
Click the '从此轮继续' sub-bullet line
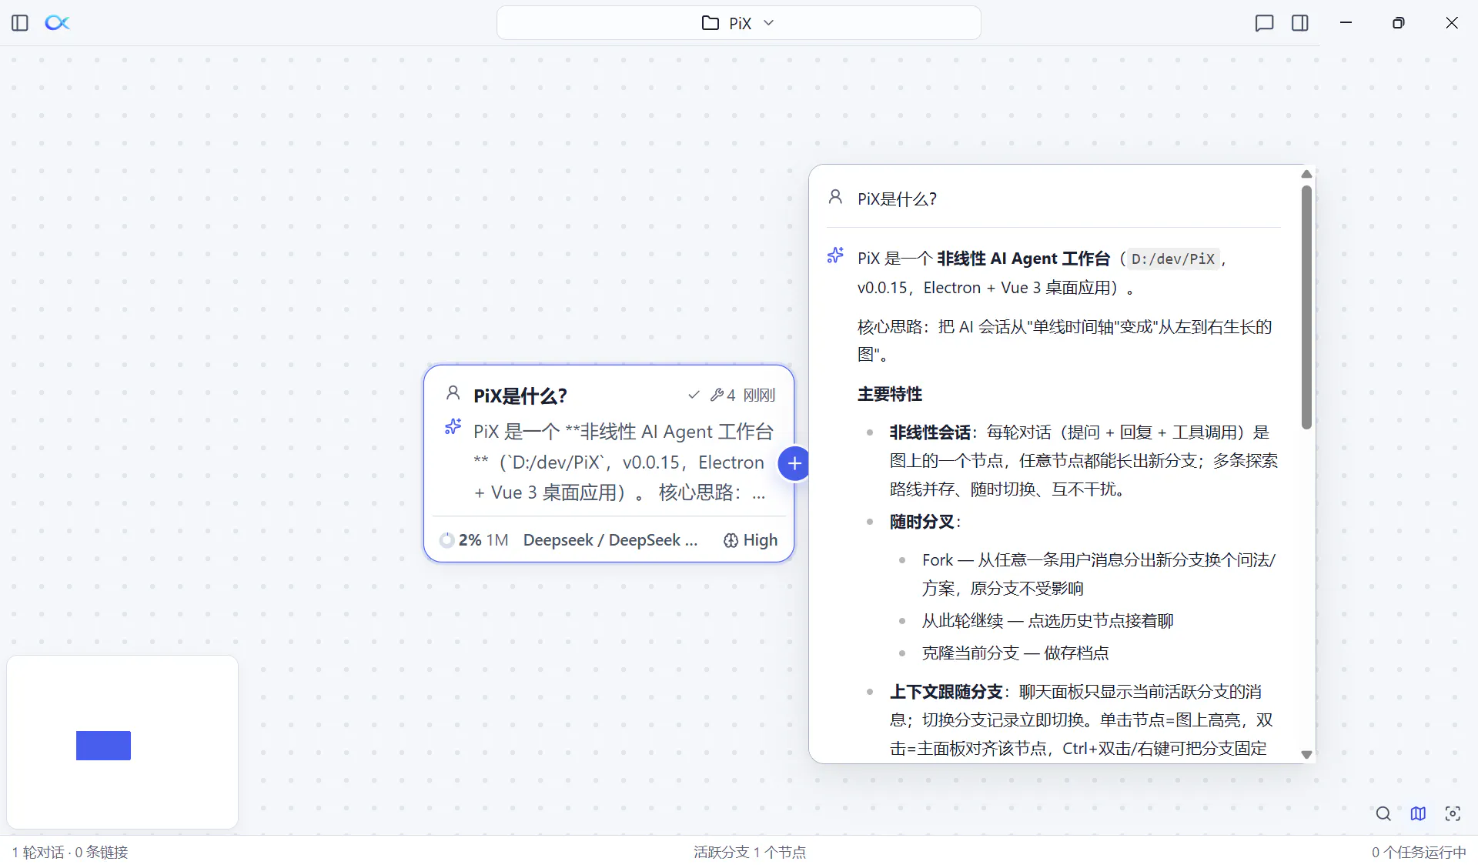pos(1048,621)
